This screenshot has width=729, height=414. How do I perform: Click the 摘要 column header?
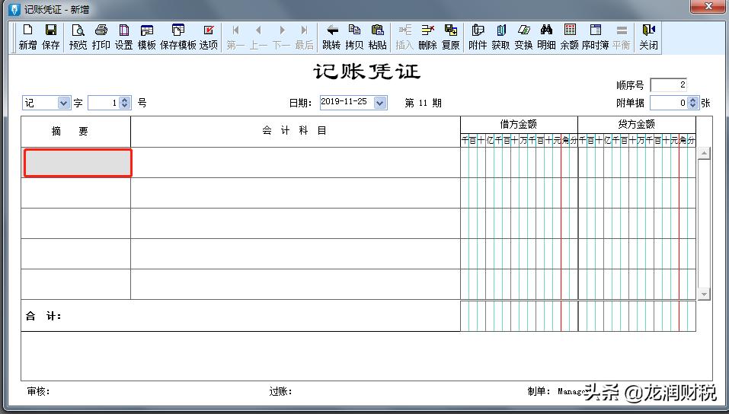coord(75,132)
